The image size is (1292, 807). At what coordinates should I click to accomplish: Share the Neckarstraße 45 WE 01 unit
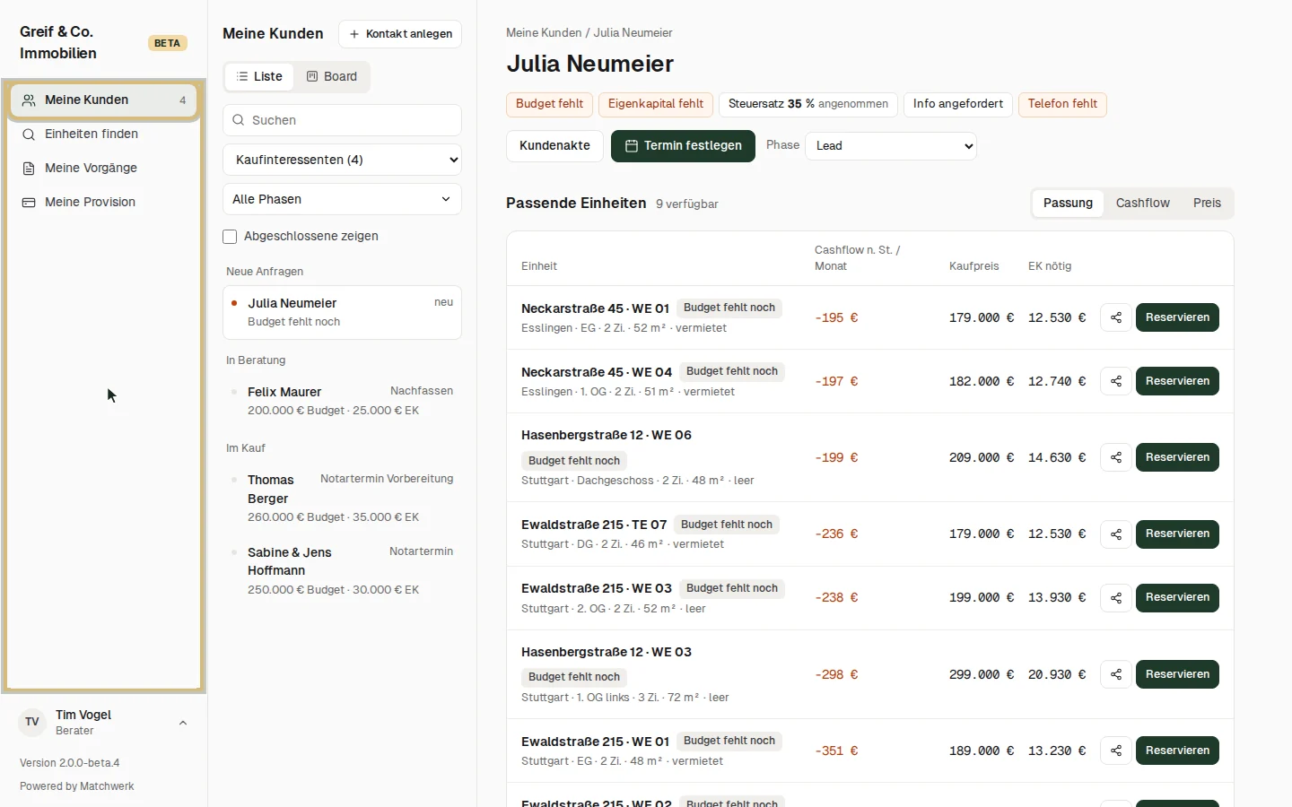[x=1116, y=317]
